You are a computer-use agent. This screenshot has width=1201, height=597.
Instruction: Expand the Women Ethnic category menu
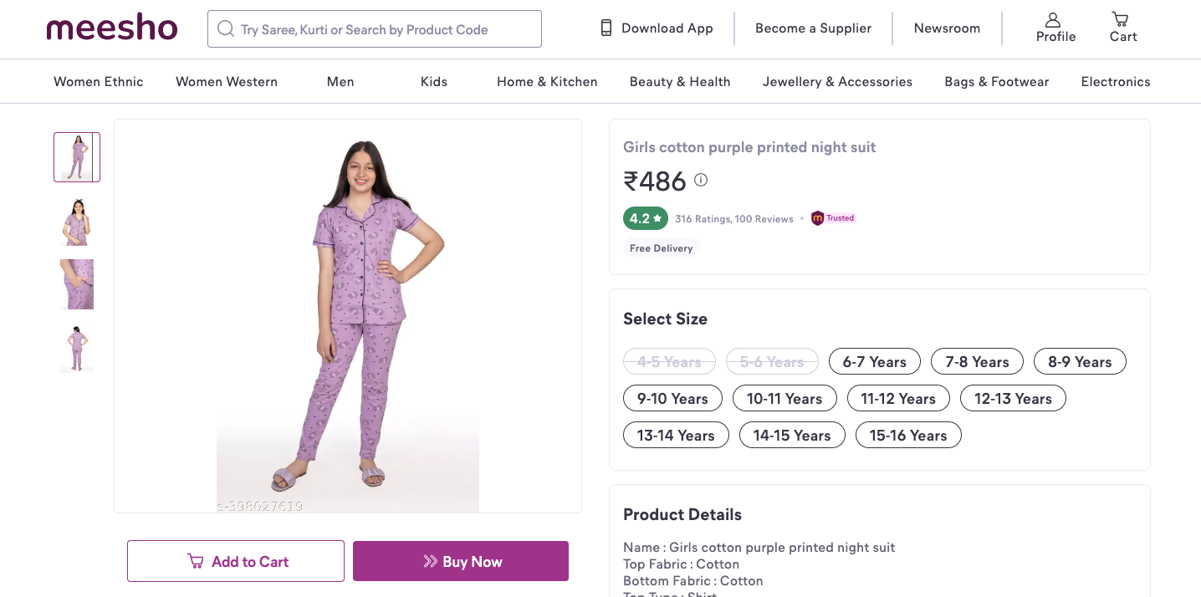pos(99,82)
